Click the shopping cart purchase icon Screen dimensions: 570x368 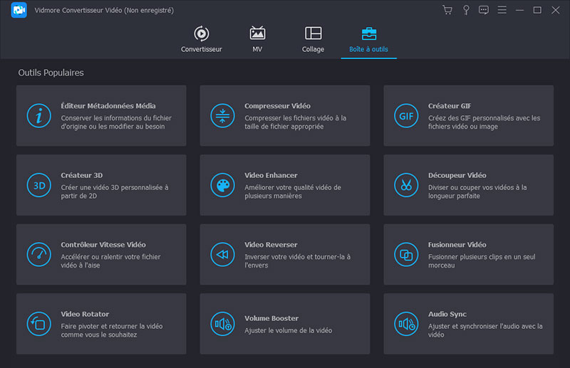coord(447,10)
